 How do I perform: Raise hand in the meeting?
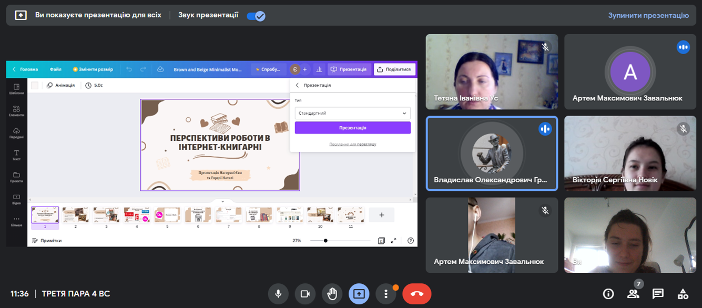click(332, 294)
